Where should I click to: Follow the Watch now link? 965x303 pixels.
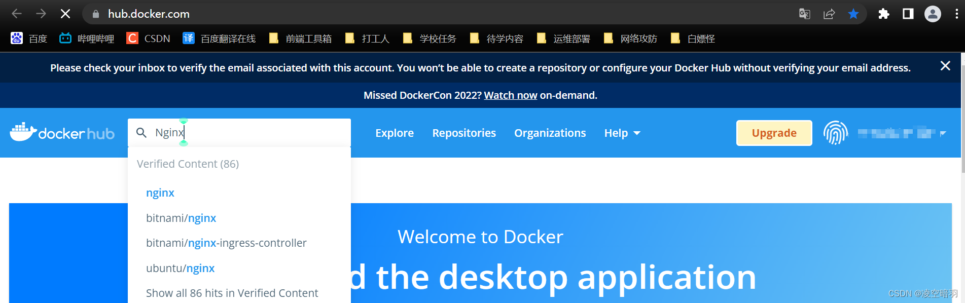pos(510,95)
